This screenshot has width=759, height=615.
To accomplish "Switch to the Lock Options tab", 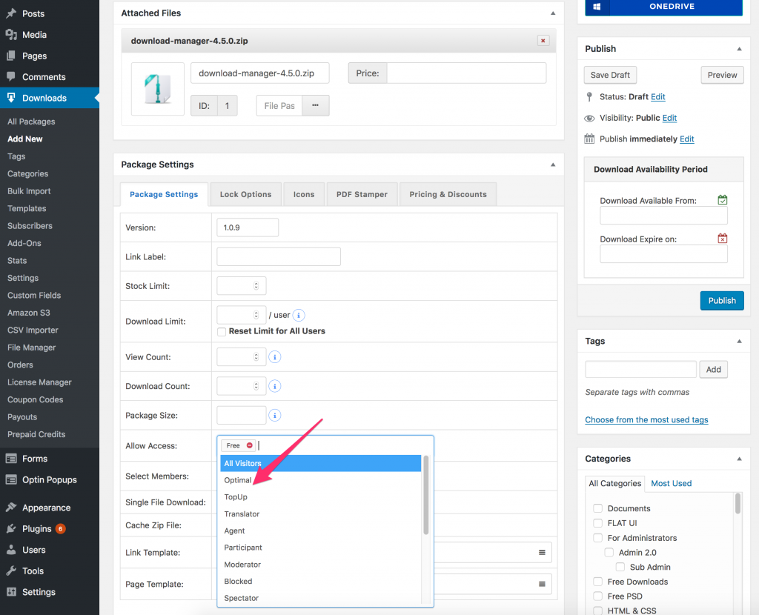I will pos(245,194).
